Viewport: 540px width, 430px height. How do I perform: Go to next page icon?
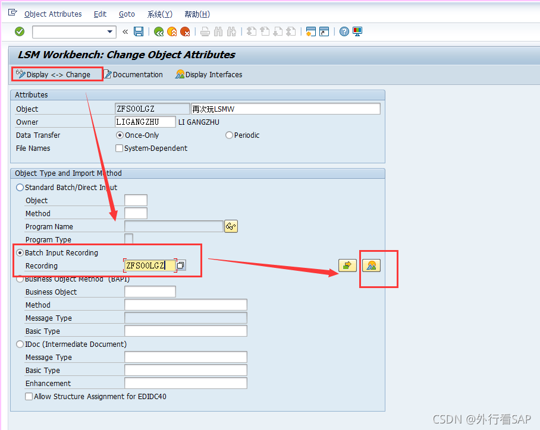pyautogui.click(x=278, y=31)
